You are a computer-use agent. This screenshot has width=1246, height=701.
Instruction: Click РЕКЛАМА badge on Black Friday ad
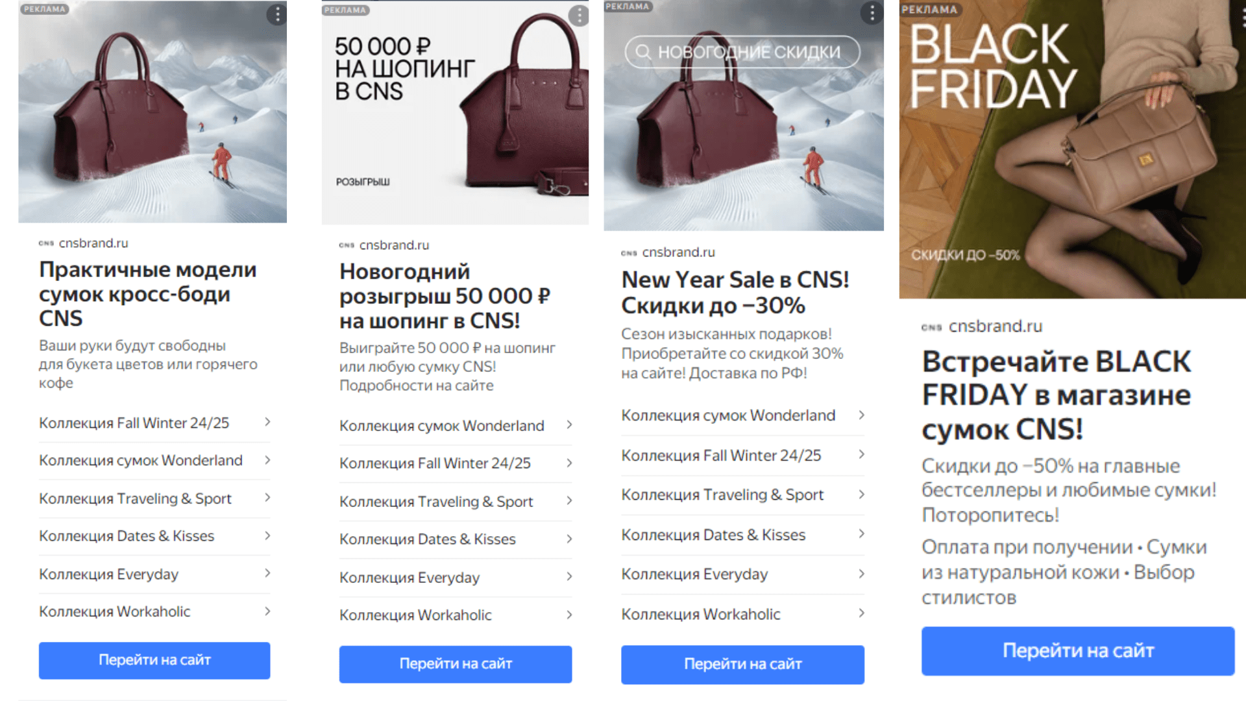(929, 9)
